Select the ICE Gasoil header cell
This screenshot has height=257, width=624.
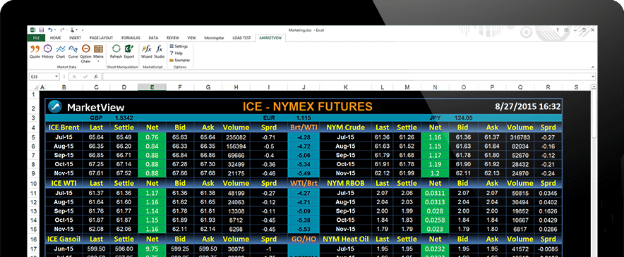pos(64,239)
